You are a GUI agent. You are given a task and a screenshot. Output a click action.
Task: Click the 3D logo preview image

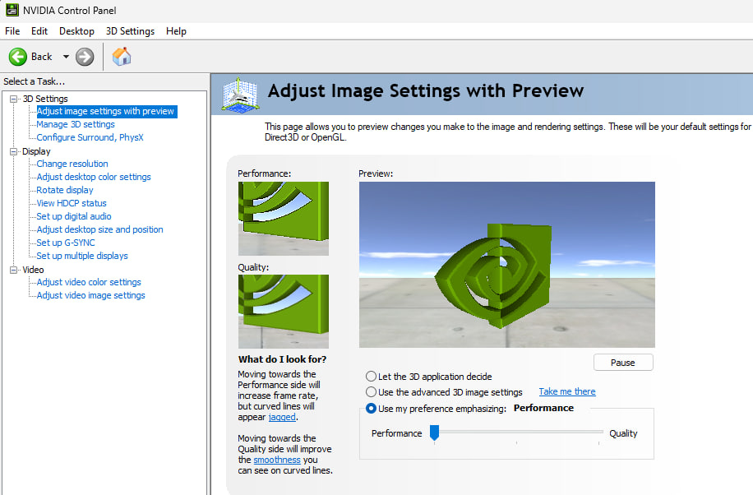click(507, 264)
